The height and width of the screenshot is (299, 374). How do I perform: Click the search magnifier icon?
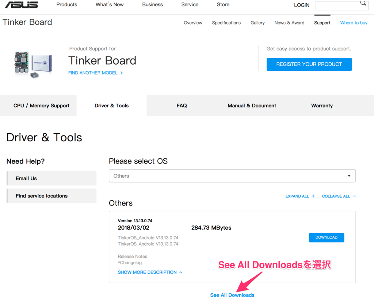click(x=363, y=3)
